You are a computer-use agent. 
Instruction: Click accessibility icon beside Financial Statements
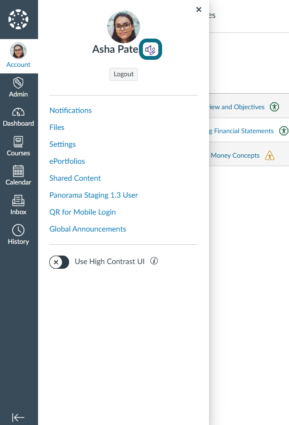coord(283,131)
